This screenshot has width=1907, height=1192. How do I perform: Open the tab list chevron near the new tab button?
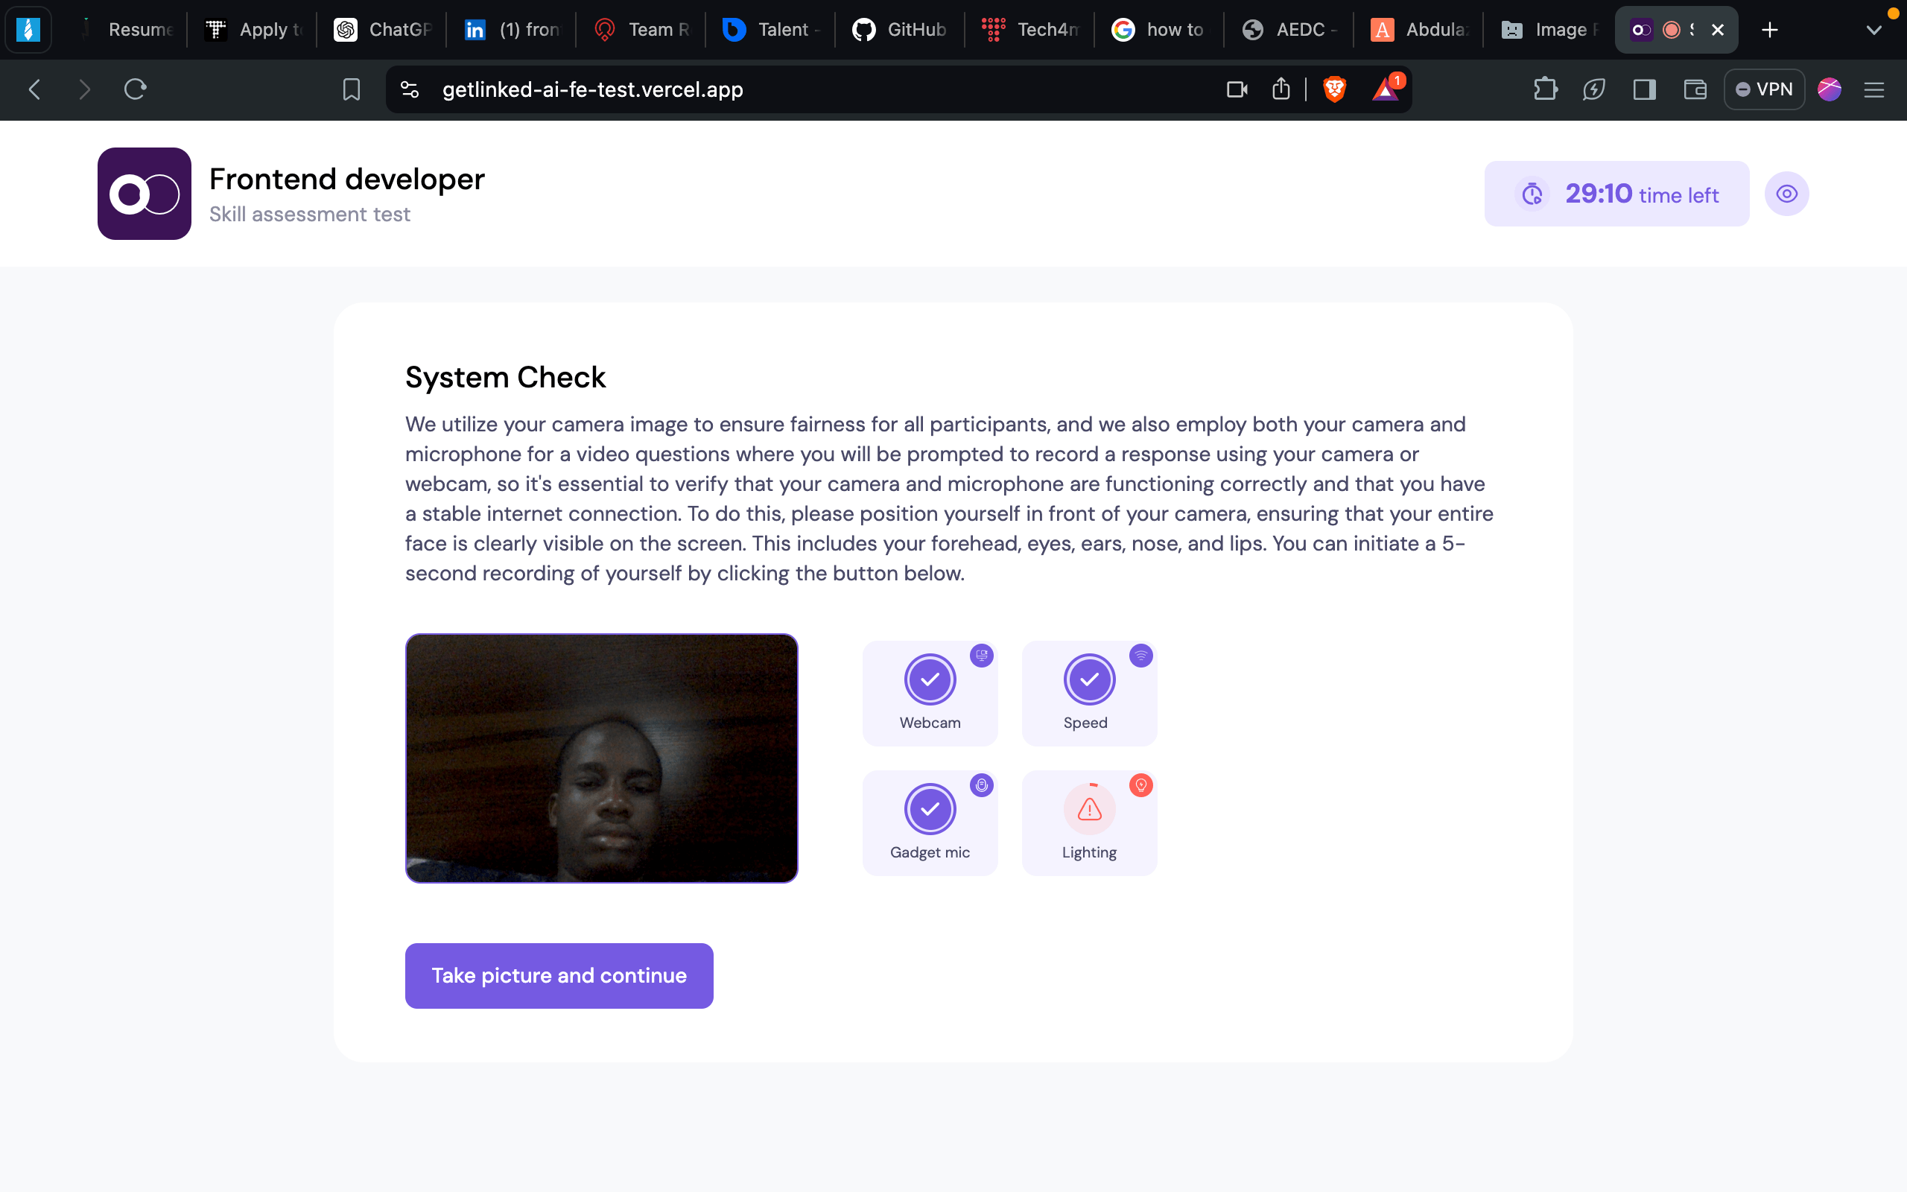pyautogui.click(x=1874, y=29)
